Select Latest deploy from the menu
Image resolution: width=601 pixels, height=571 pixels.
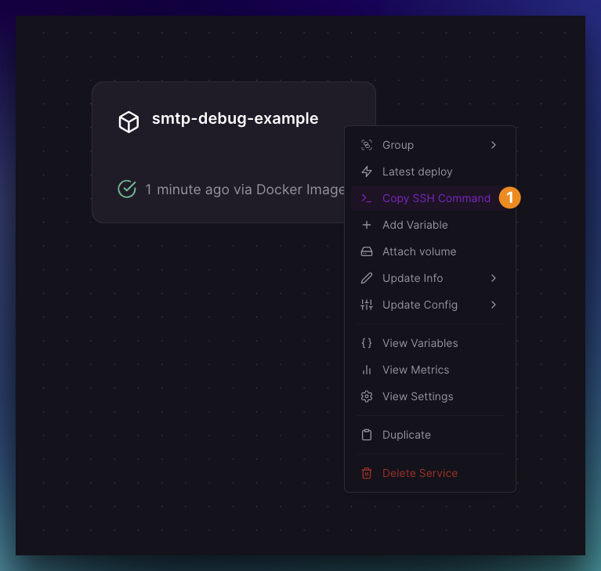[x=430, y=172]
